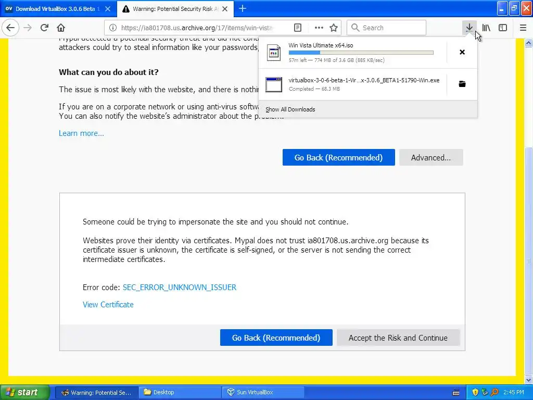533x400 pixels.
Task: Open the security shield tray icon
Action: coord(475,392)
